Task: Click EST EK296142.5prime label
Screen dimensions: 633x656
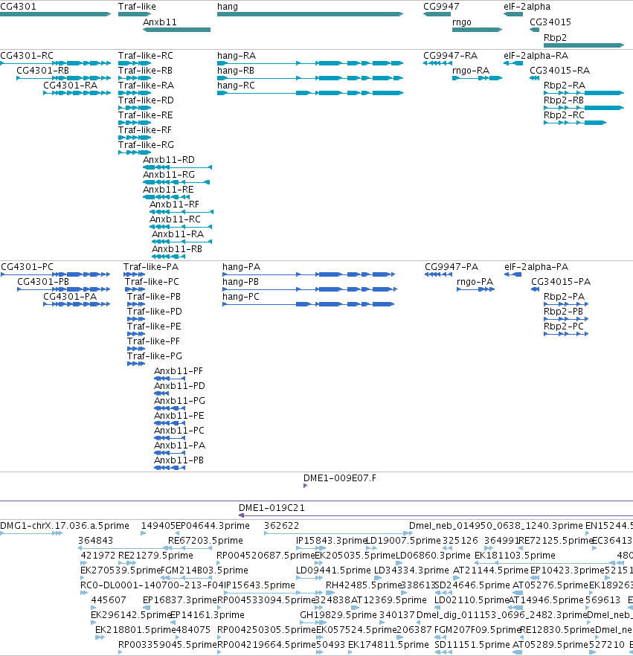Action: coord(132,615)
